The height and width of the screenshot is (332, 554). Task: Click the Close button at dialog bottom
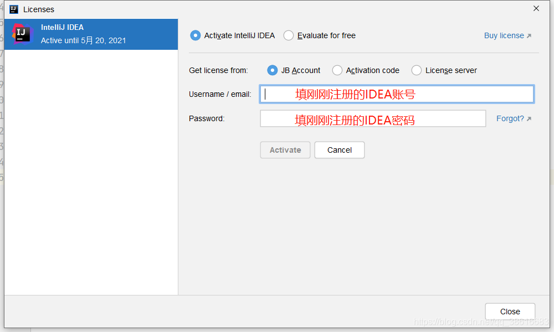click(x=510, y=312)
